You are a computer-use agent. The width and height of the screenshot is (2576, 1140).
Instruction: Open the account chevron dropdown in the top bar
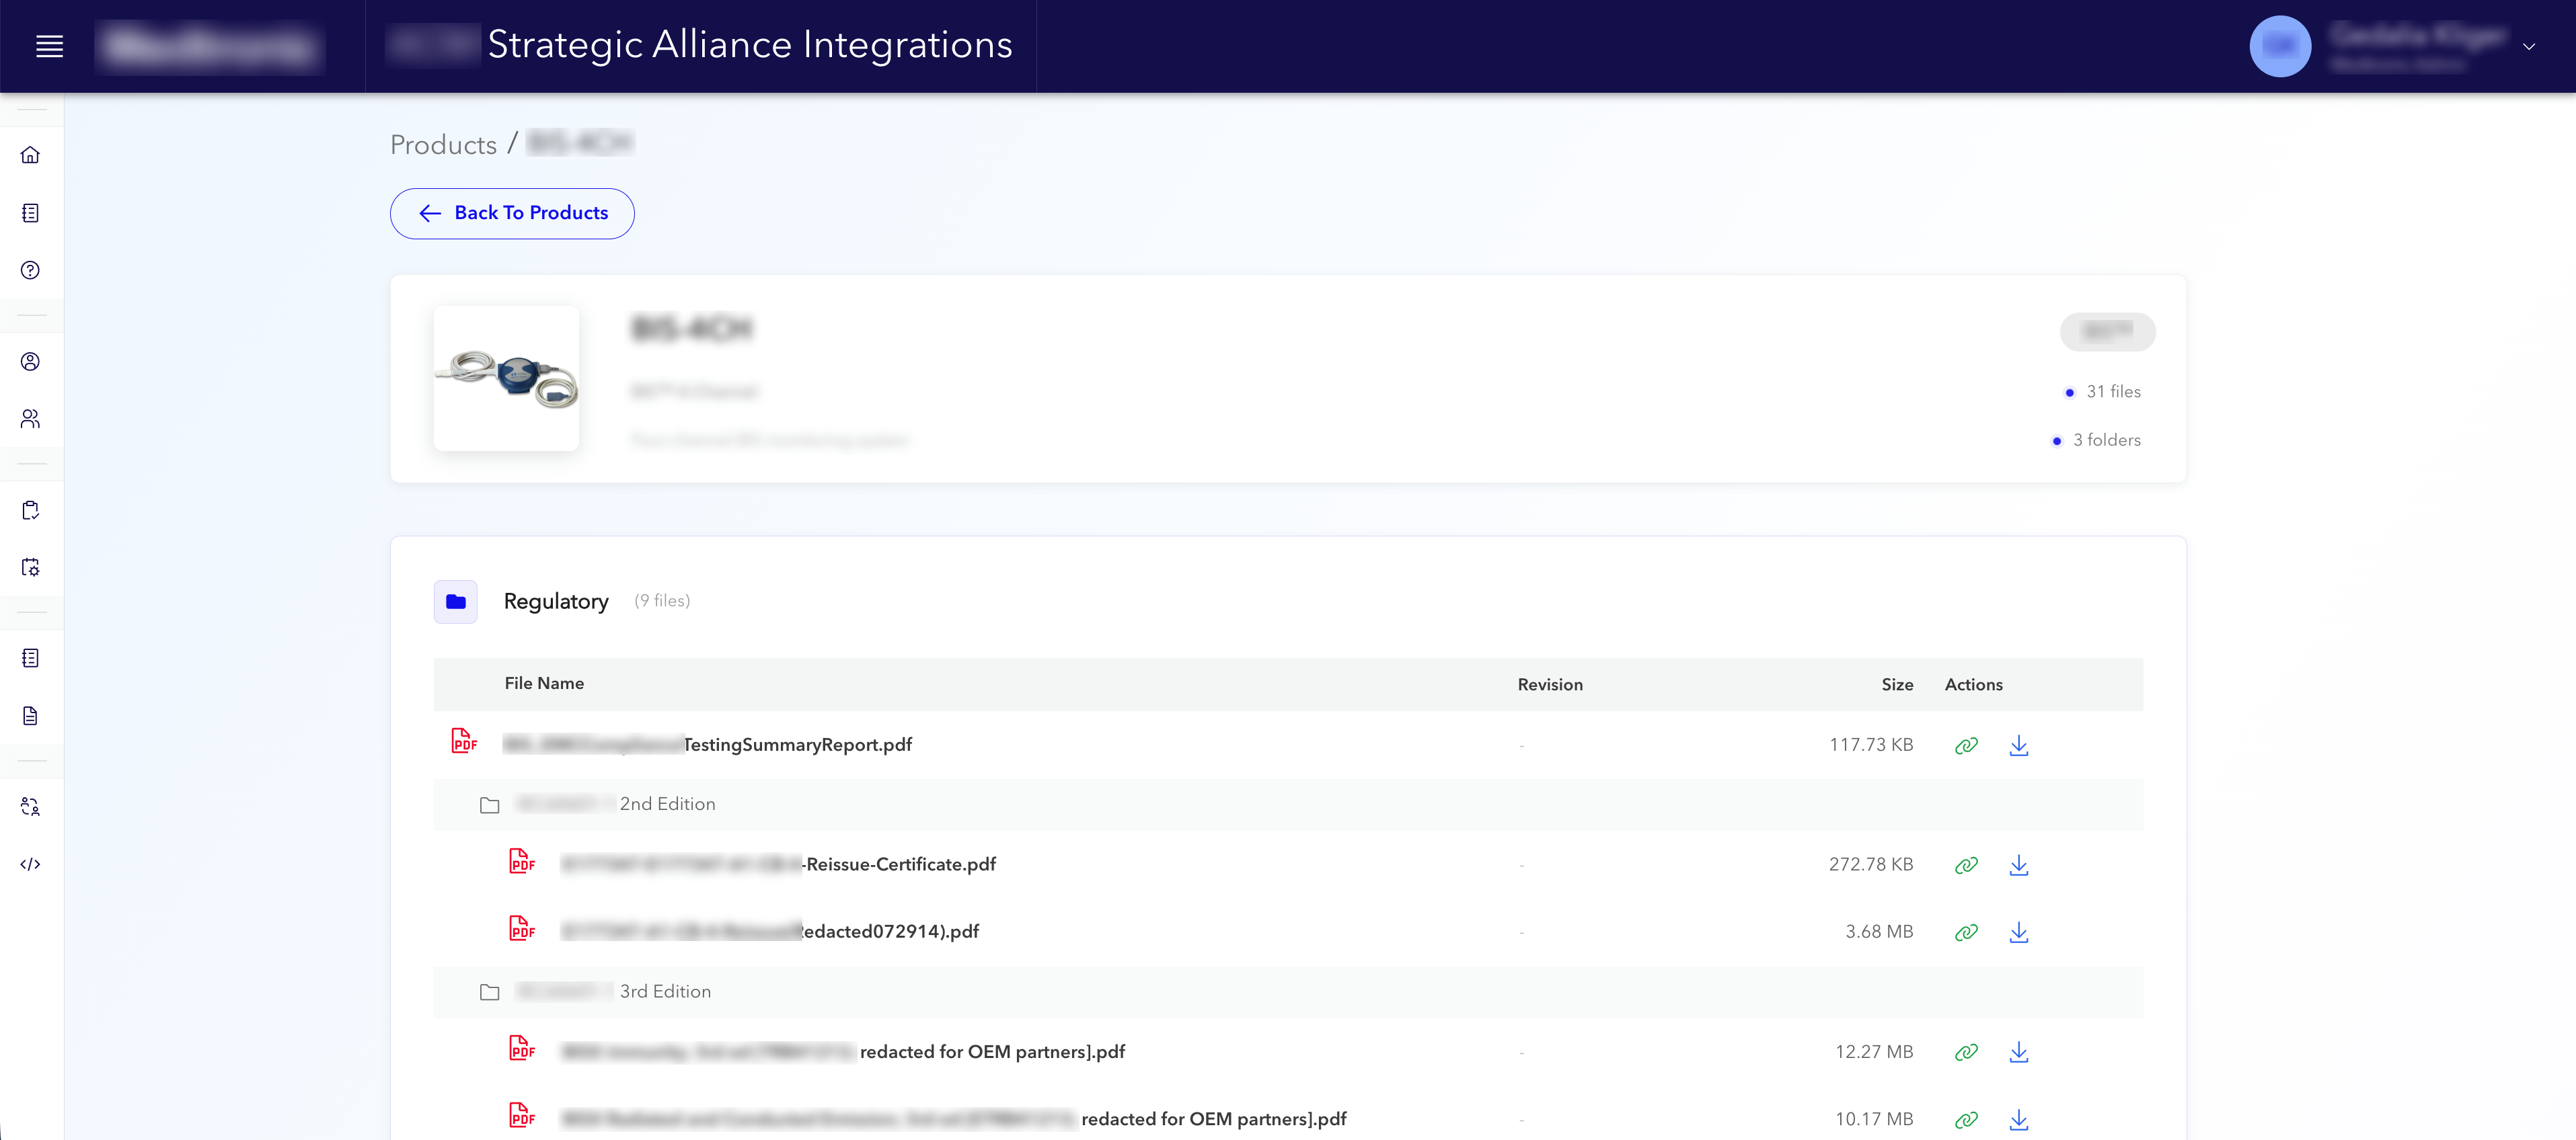click(2531, 46)
